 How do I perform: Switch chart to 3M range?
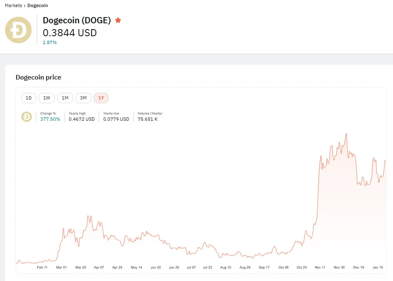tap(83, 98)
